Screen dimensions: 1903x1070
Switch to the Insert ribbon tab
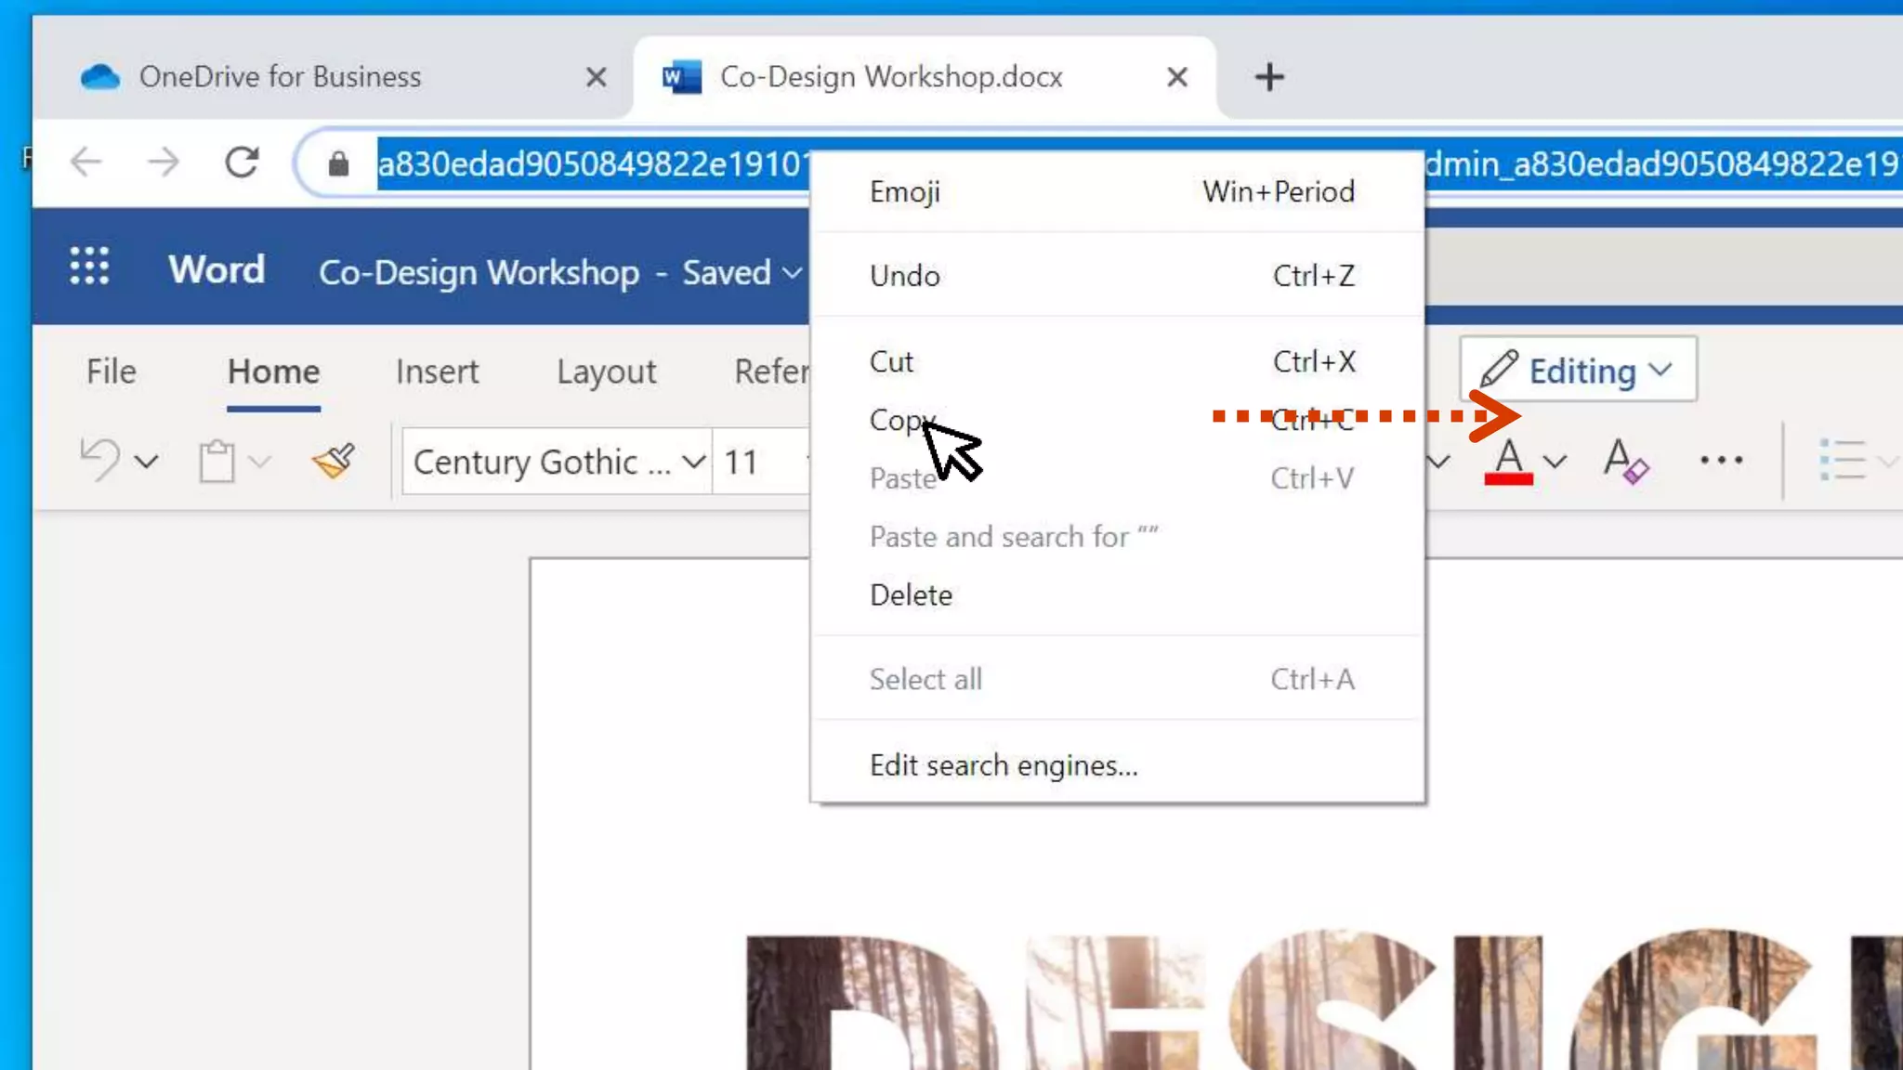pyautogui.click(x=437, y=372)
